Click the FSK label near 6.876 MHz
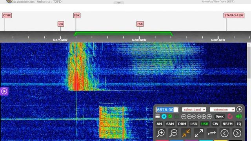Viewport: 251px width, 141px height. 77,16
